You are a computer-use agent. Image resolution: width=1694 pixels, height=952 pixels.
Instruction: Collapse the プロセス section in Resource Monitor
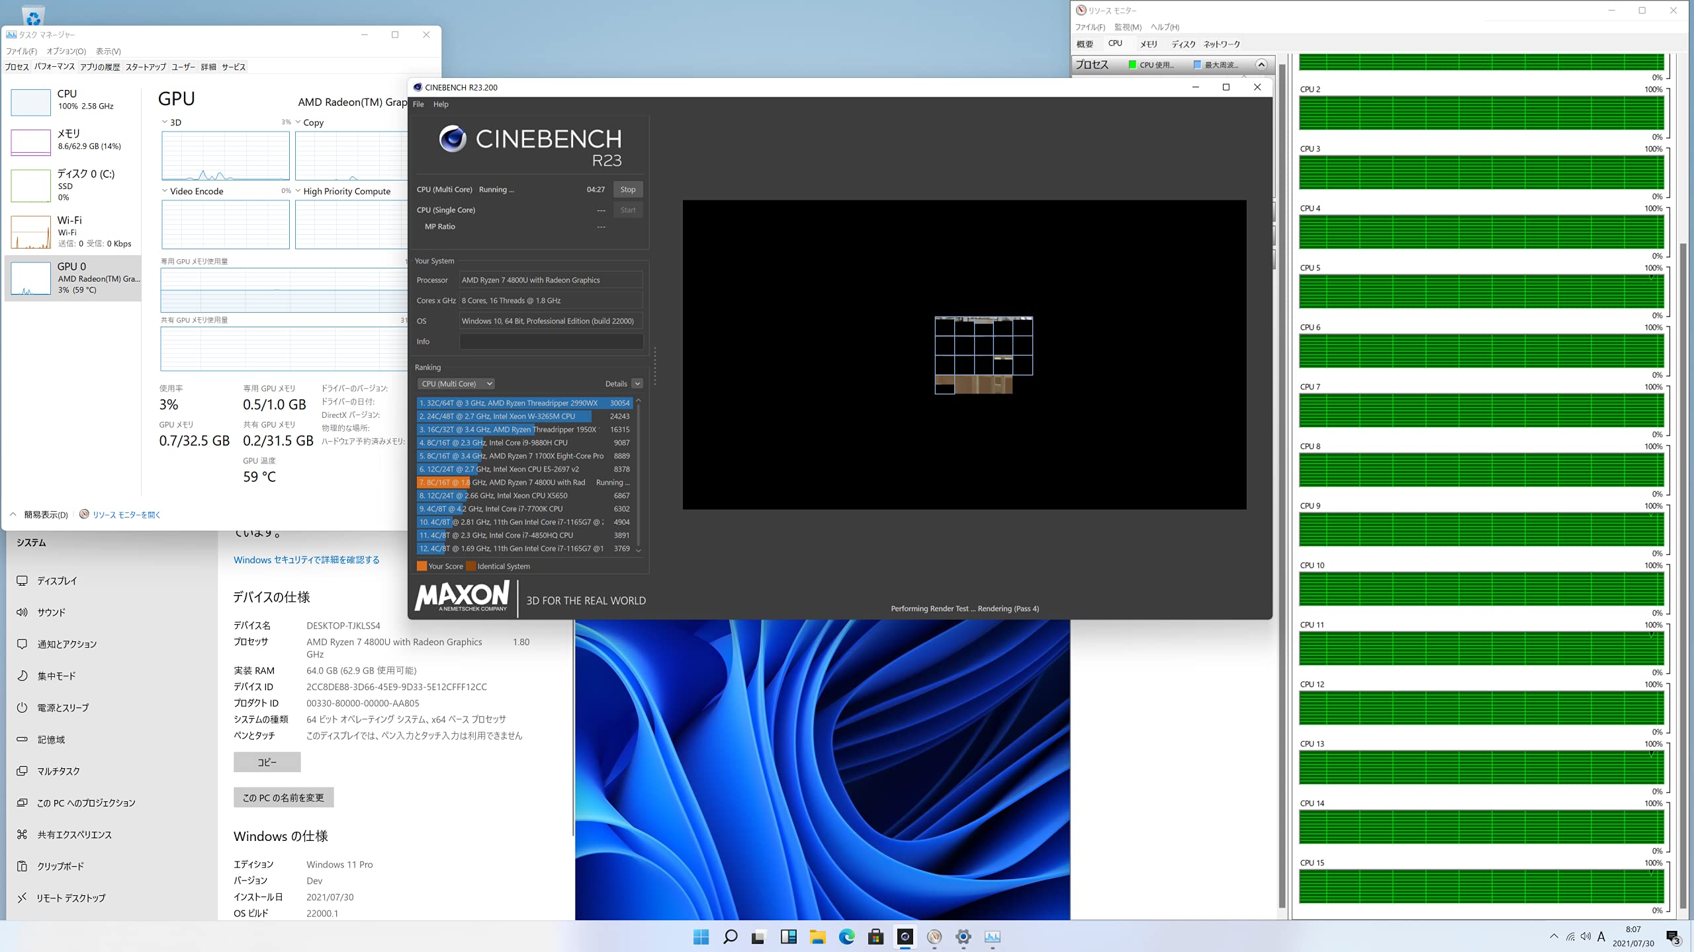(x=1261, y=64)
